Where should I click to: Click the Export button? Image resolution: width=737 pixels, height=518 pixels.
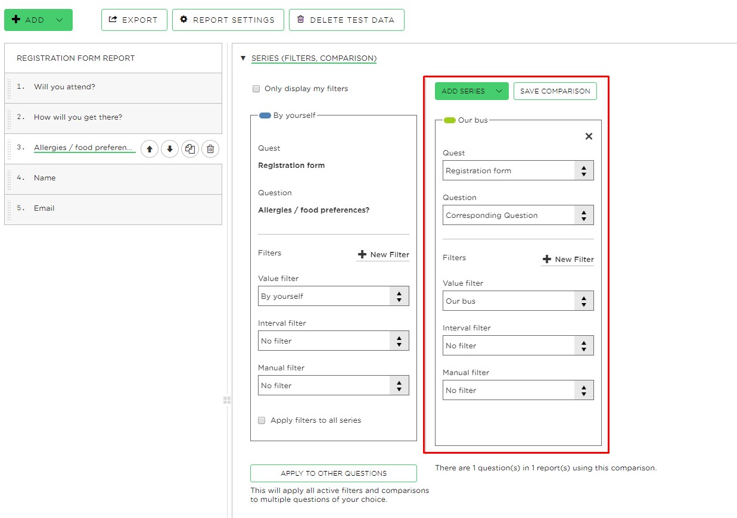click(134, 20)
